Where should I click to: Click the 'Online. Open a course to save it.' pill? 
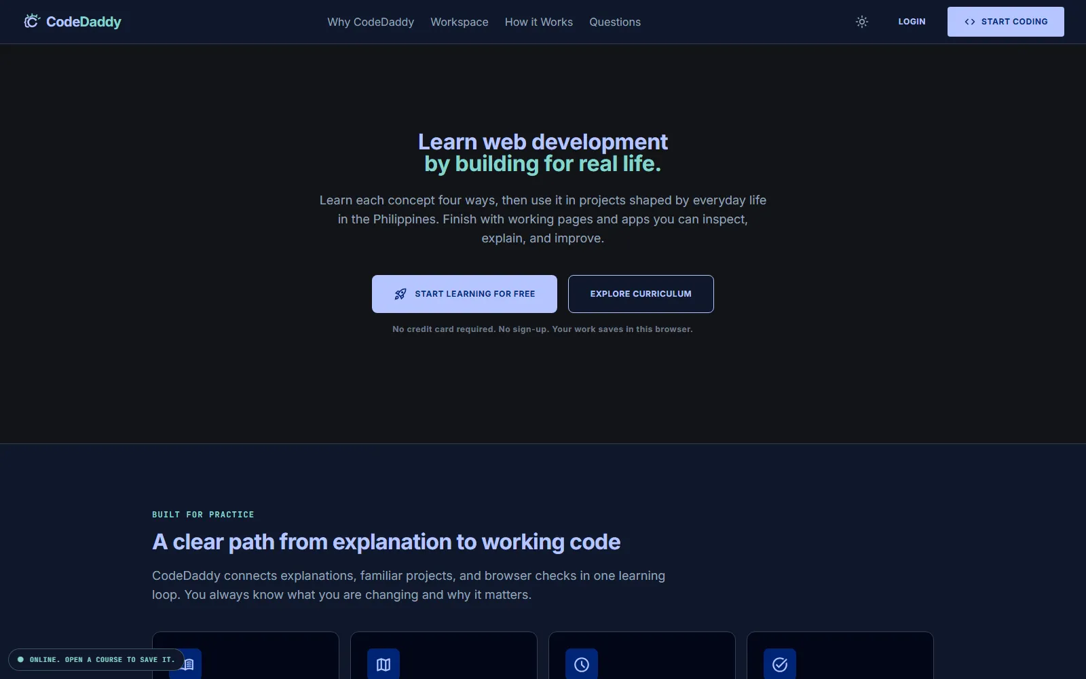pos(96,659)
